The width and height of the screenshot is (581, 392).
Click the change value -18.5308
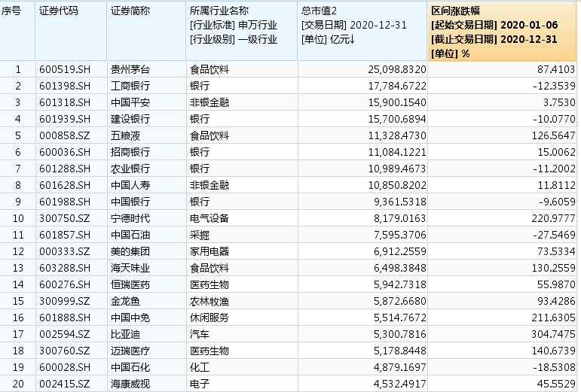tap(555, 368)
